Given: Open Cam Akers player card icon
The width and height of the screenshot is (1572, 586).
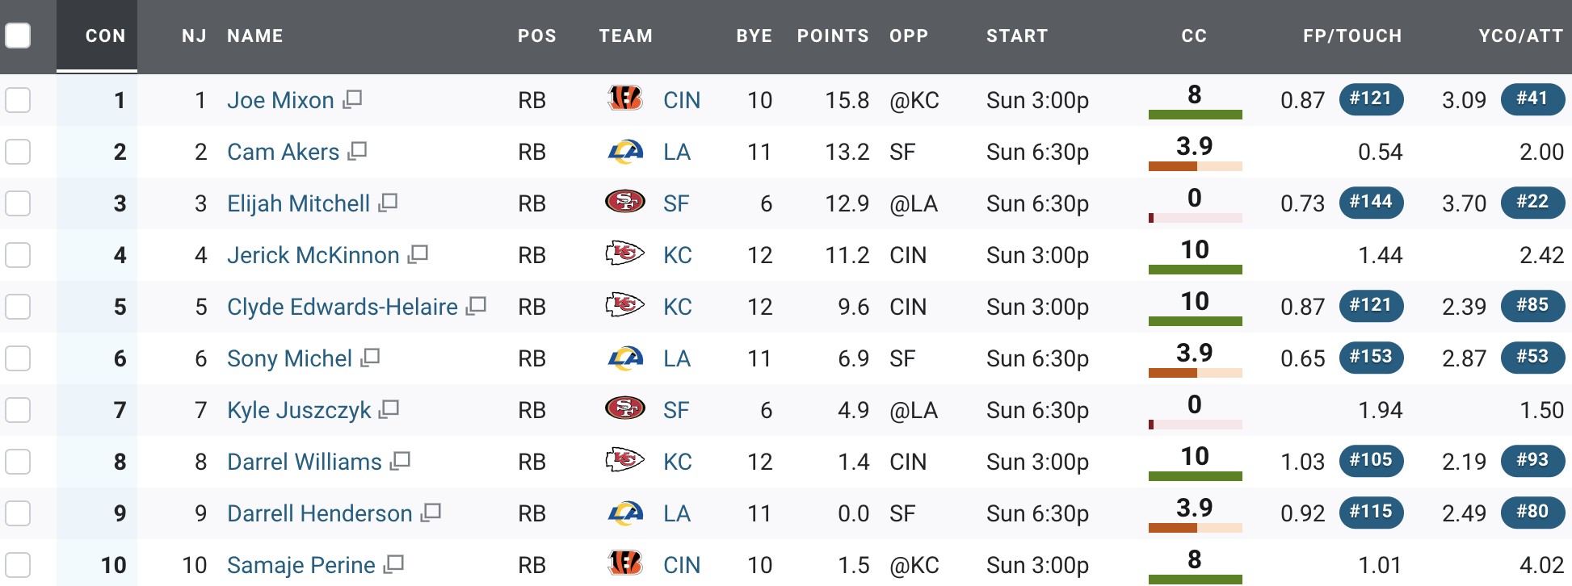Looking at the screenshot, I should pos(357,151).
